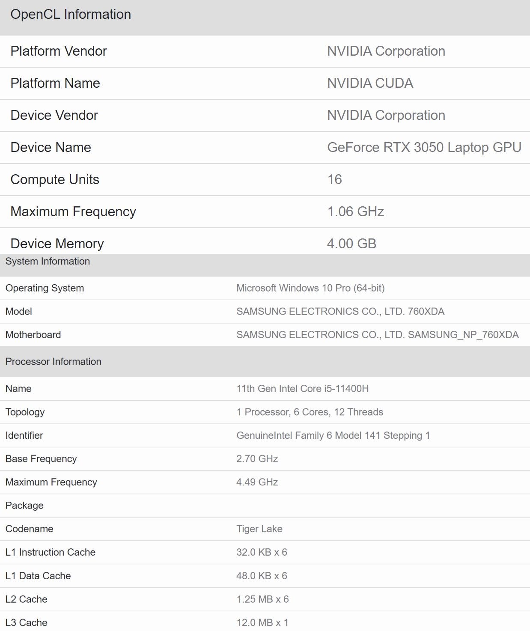Click the 'System Information' heading
This screenshot has height=631, width=530.
point(48,261)
